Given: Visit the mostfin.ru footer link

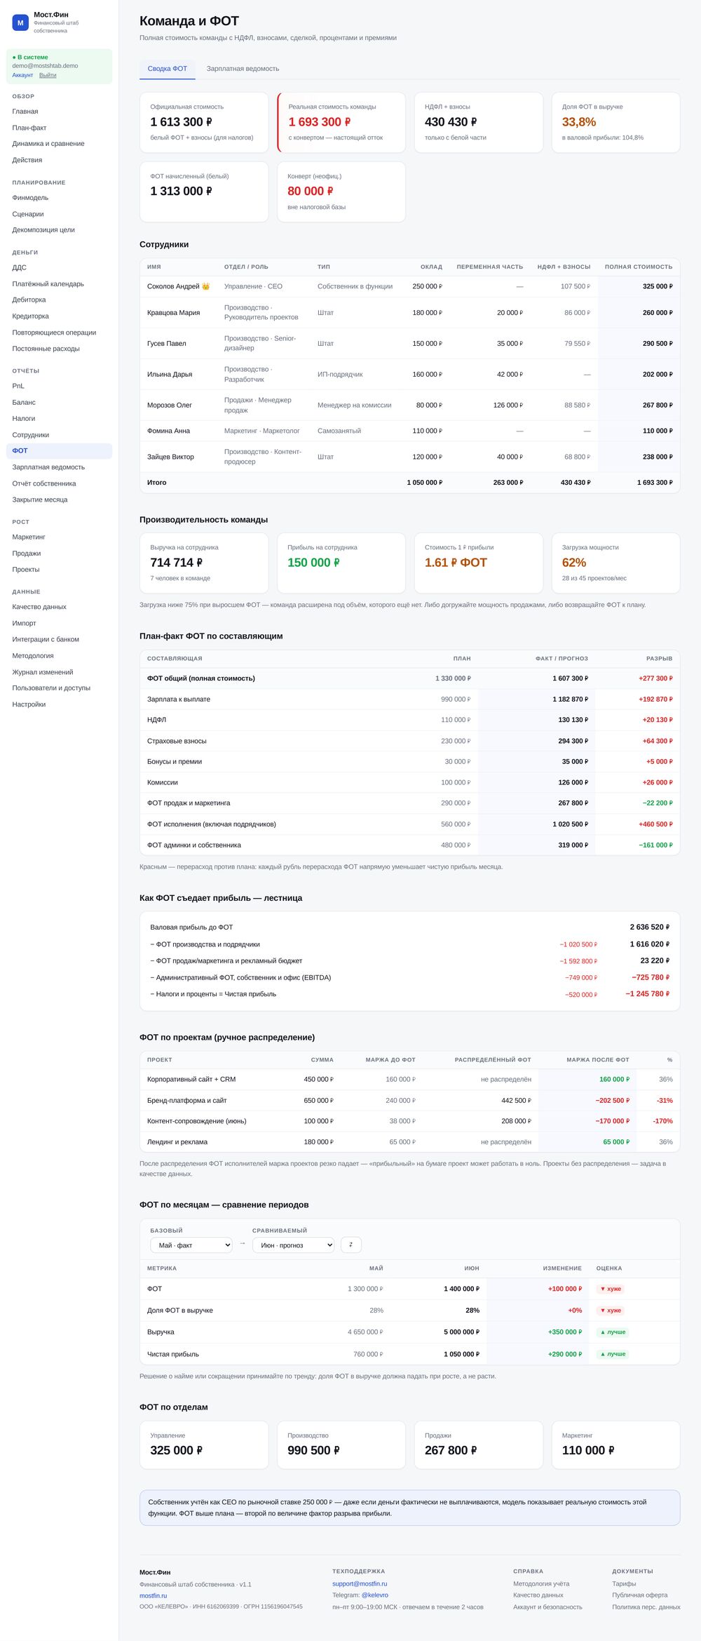Looking at the screenshot, I should coord(153,1595).
